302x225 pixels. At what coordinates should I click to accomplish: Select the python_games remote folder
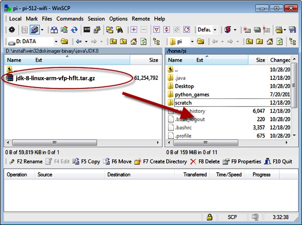tap(192, 94)
